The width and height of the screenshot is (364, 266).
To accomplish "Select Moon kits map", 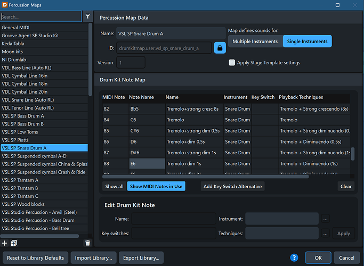I will click(44, 52).
